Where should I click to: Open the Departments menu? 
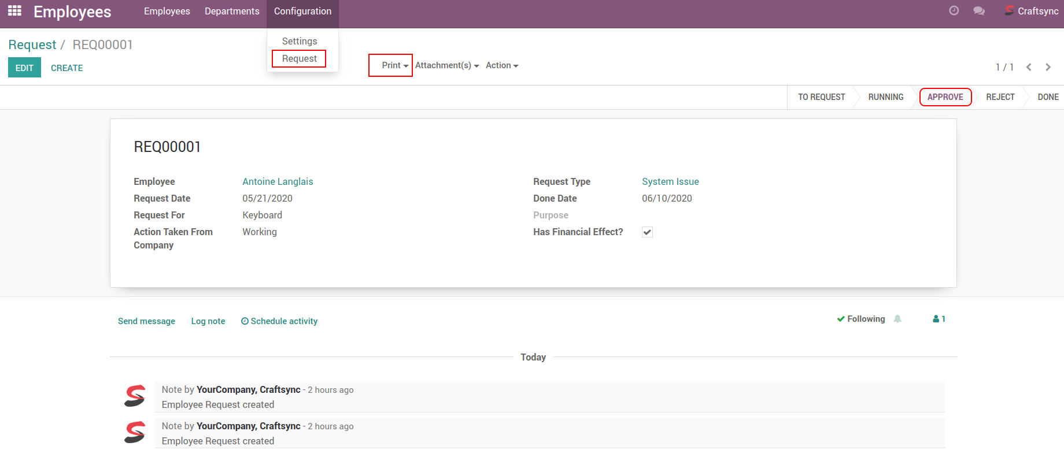[x=232, y=12]
